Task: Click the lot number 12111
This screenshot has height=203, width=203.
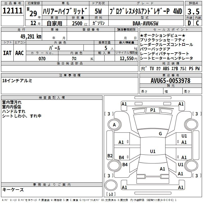Action: click(12, 11)
